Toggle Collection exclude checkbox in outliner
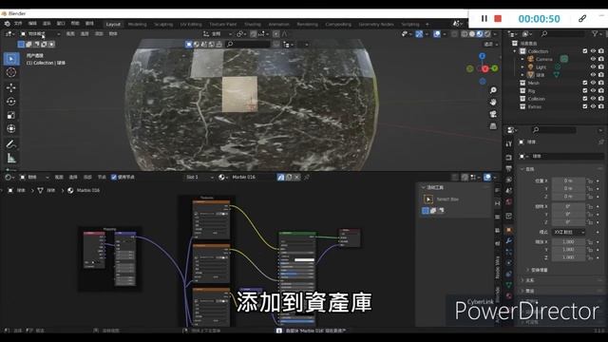The image size is (608, 342). pos(585,51)
